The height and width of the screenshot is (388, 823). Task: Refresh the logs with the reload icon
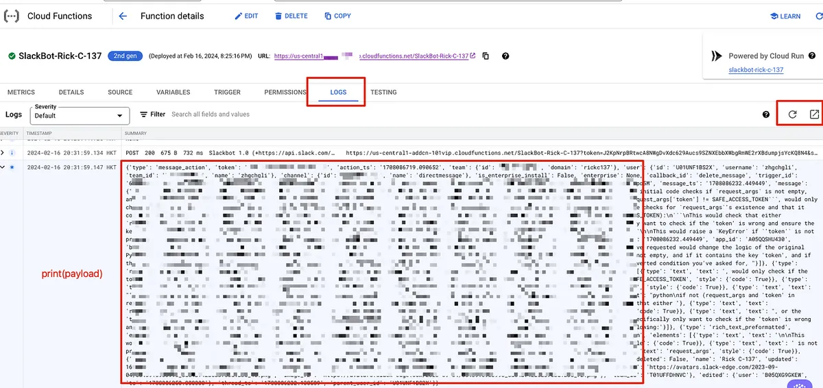click(792, 114)
